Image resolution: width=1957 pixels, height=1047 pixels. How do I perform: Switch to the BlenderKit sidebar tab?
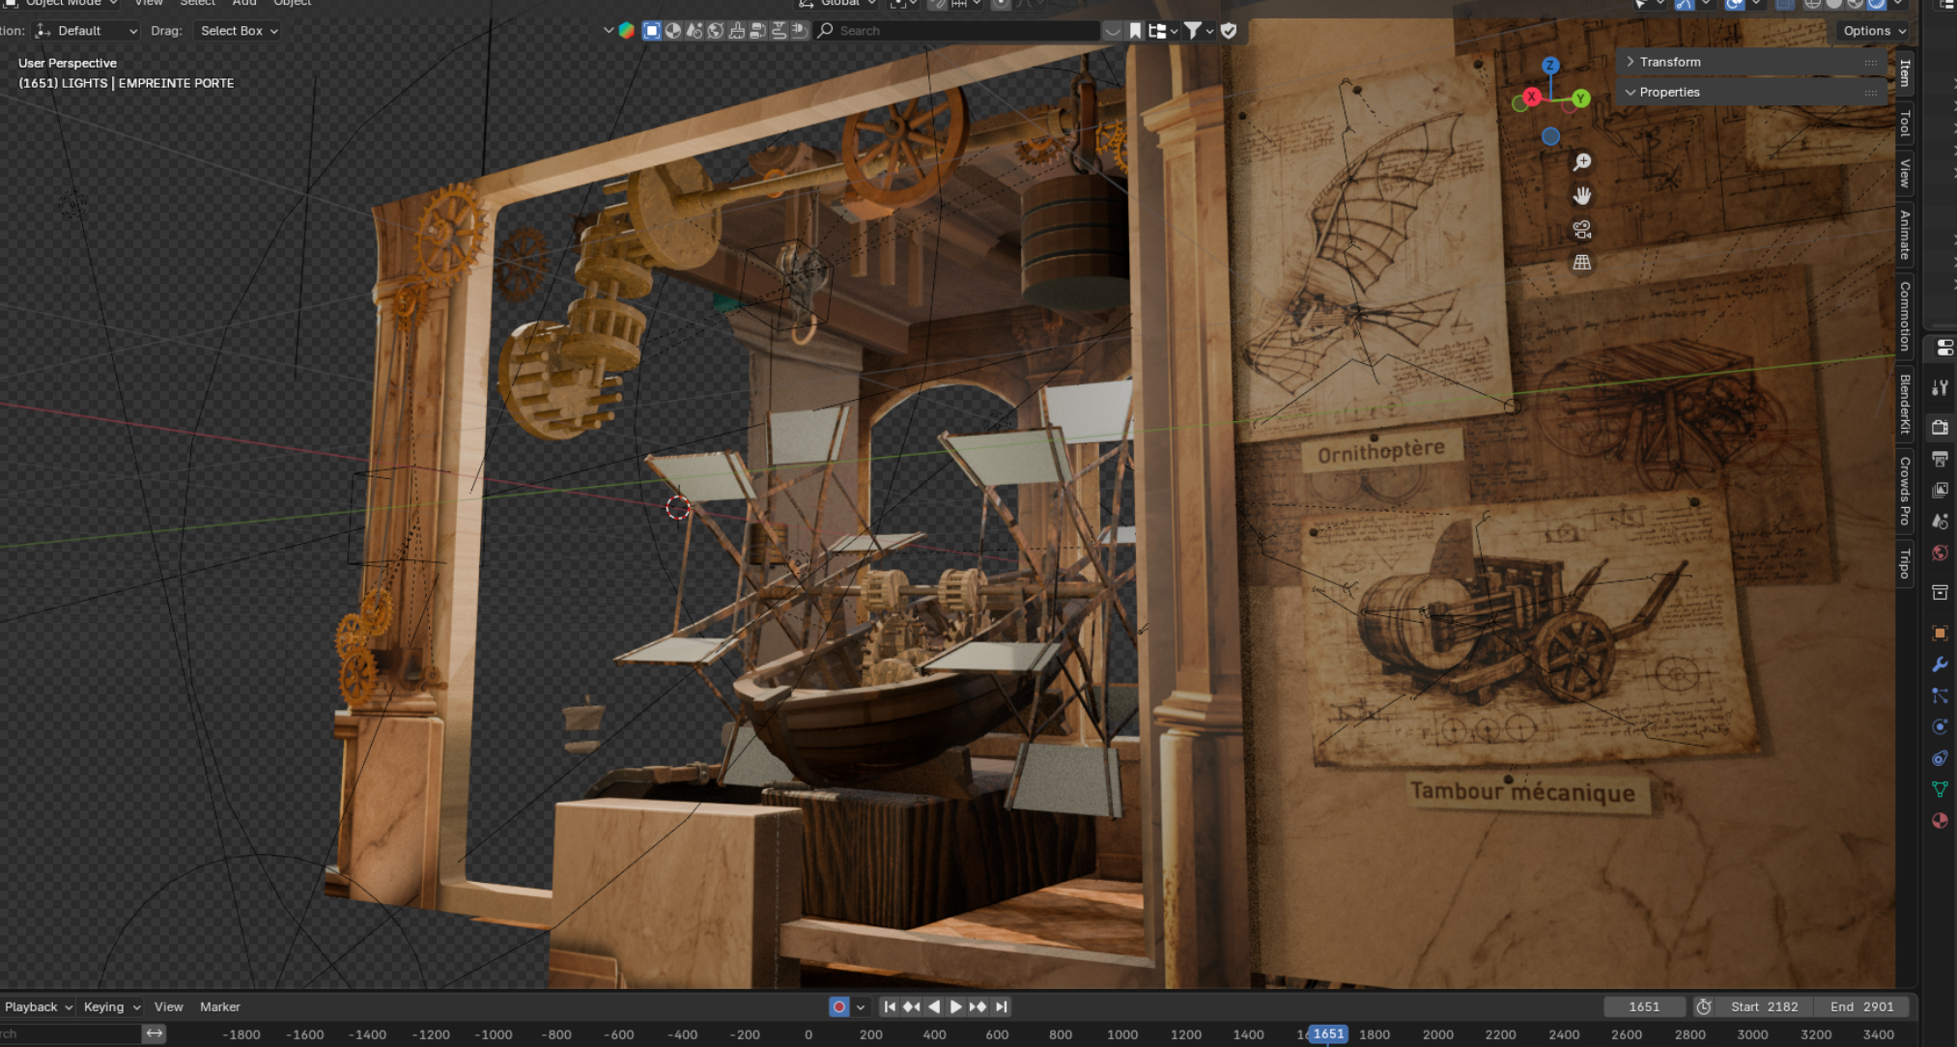click(x=1905, y=404)
